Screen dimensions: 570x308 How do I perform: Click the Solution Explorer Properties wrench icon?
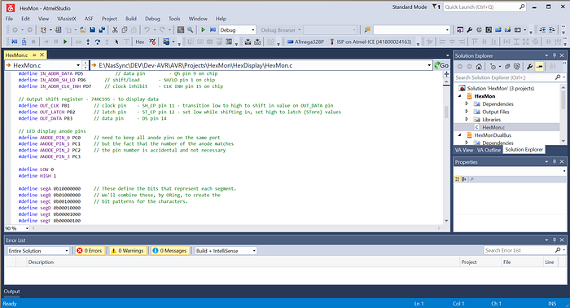point(529,67)
